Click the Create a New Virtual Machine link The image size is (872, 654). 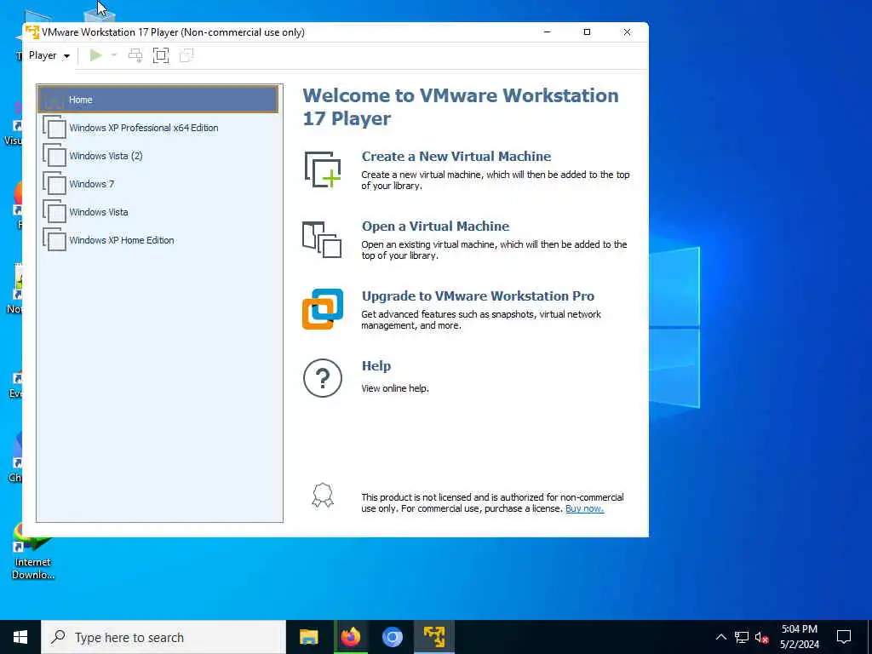(x=456, y=157)
